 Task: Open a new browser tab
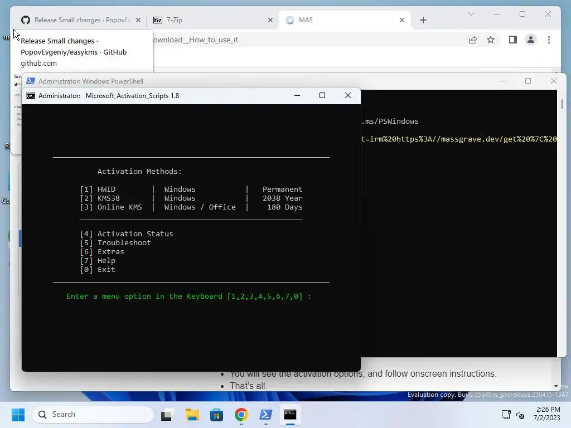tap(423, 20)
